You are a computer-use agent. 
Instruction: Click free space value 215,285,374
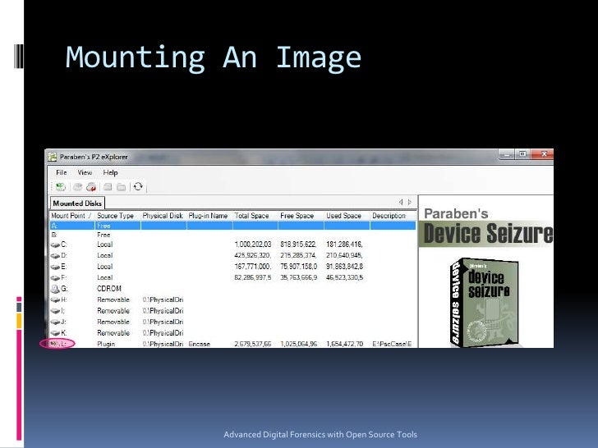(298, 256)
